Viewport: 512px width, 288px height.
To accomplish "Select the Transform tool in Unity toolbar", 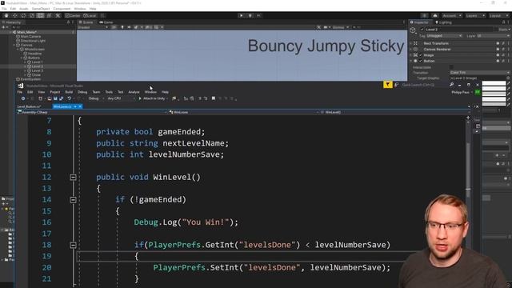I will click(x=49, y=16).
